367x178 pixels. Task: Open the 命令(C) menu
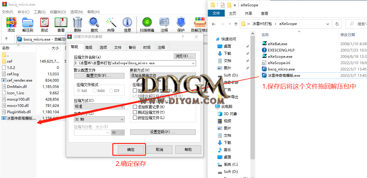point(24,12)
